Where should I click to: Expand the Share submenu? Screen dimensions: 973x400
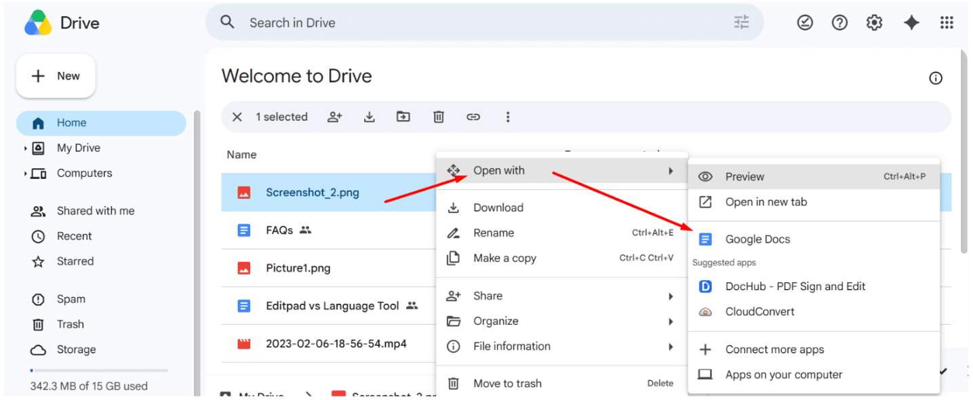561,296
